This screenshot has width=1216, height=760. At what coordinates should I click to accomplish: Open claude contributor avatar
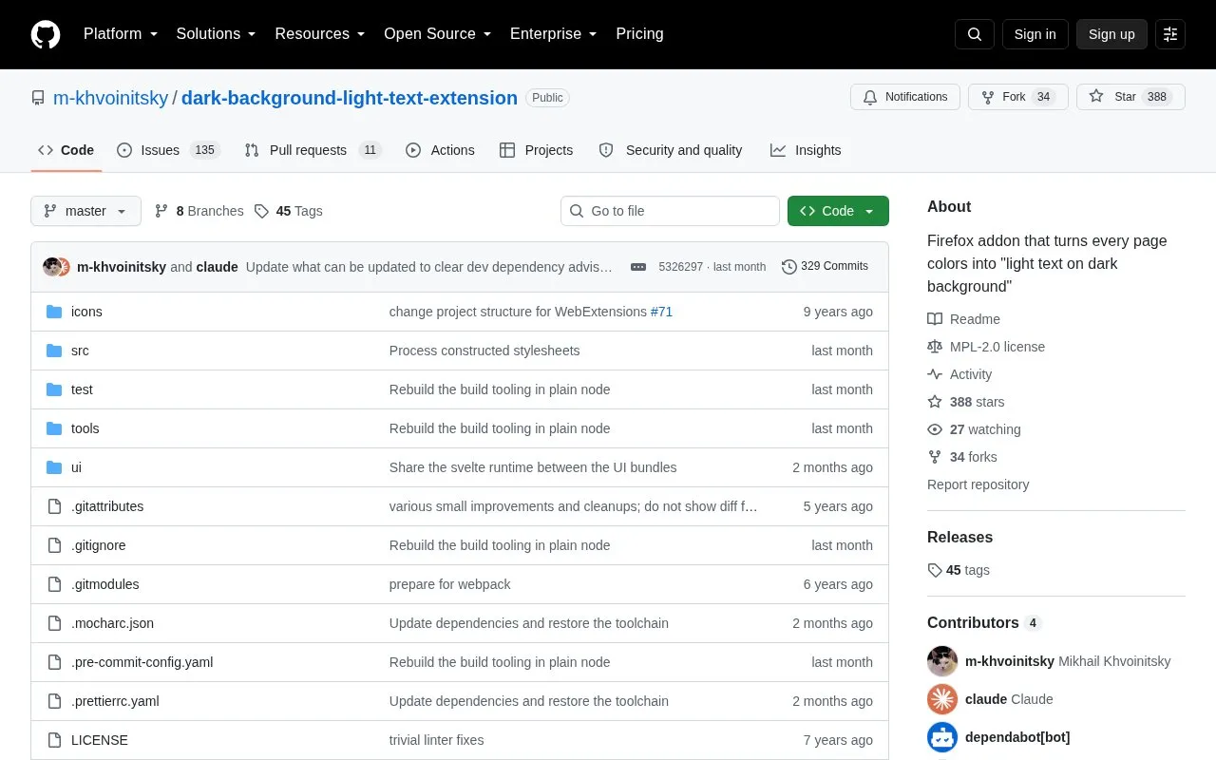click(942, 699)
